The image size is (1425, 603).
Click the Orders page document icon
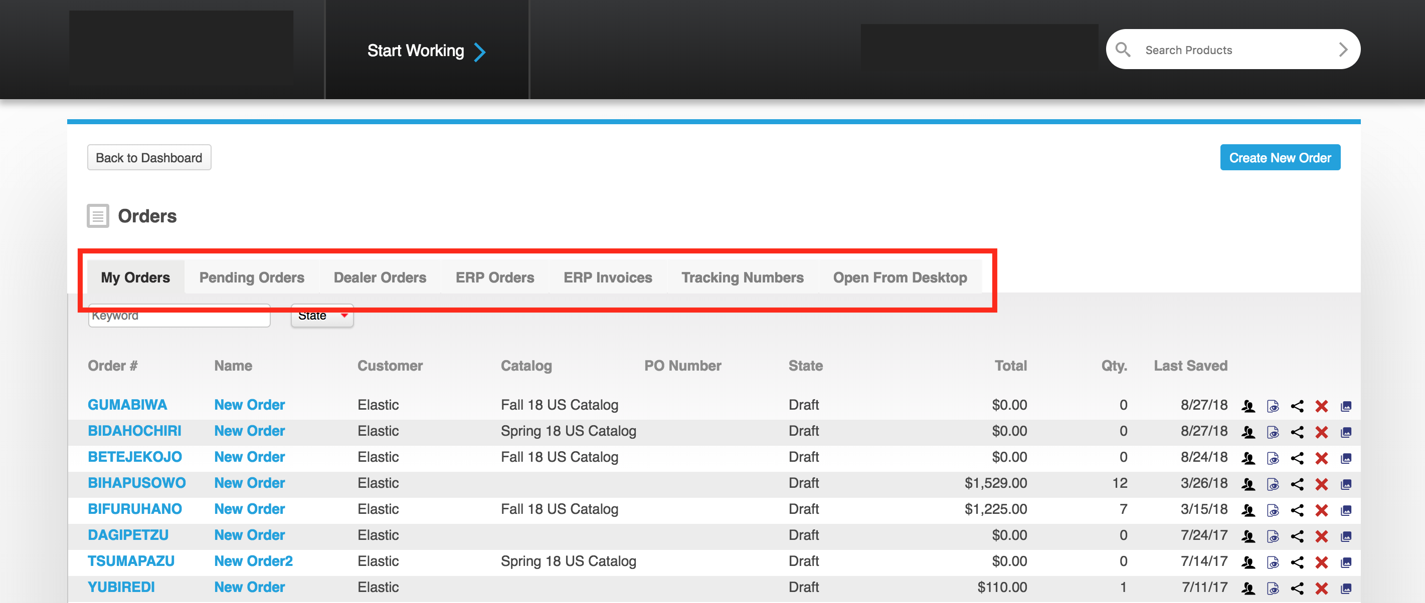click(x=98, y=216)
